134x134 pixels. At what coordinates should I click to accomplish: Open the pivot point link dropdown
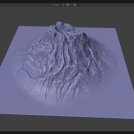[64, 5]
